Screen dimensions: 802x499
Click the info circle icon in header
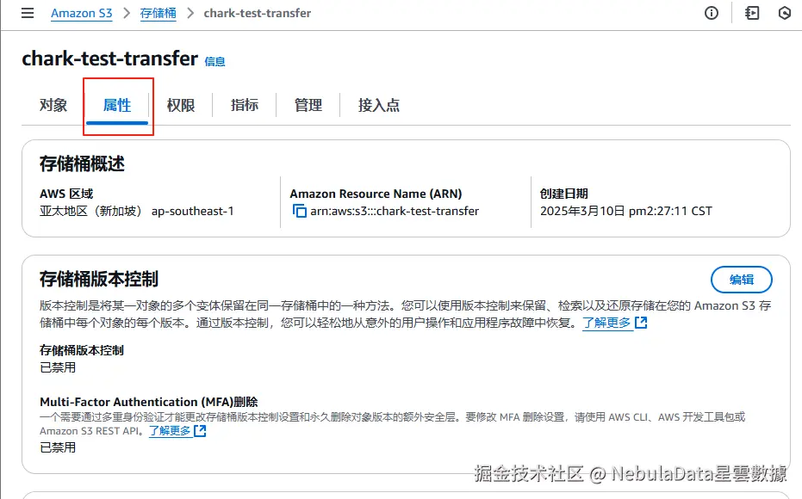pos(711,13)
